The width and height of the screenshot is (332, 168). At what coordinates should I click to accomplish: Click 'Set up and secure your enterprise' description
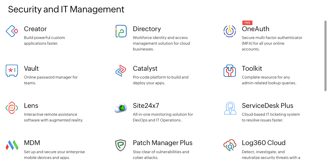54,154
